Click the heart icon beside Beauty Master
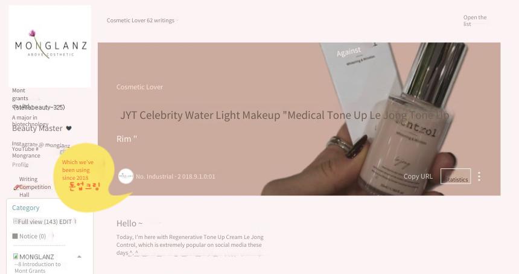 pos(69,128)
